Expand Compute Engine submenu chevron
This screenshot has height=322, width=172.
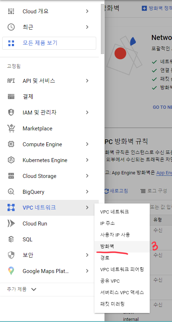click(x=87, y=144)
